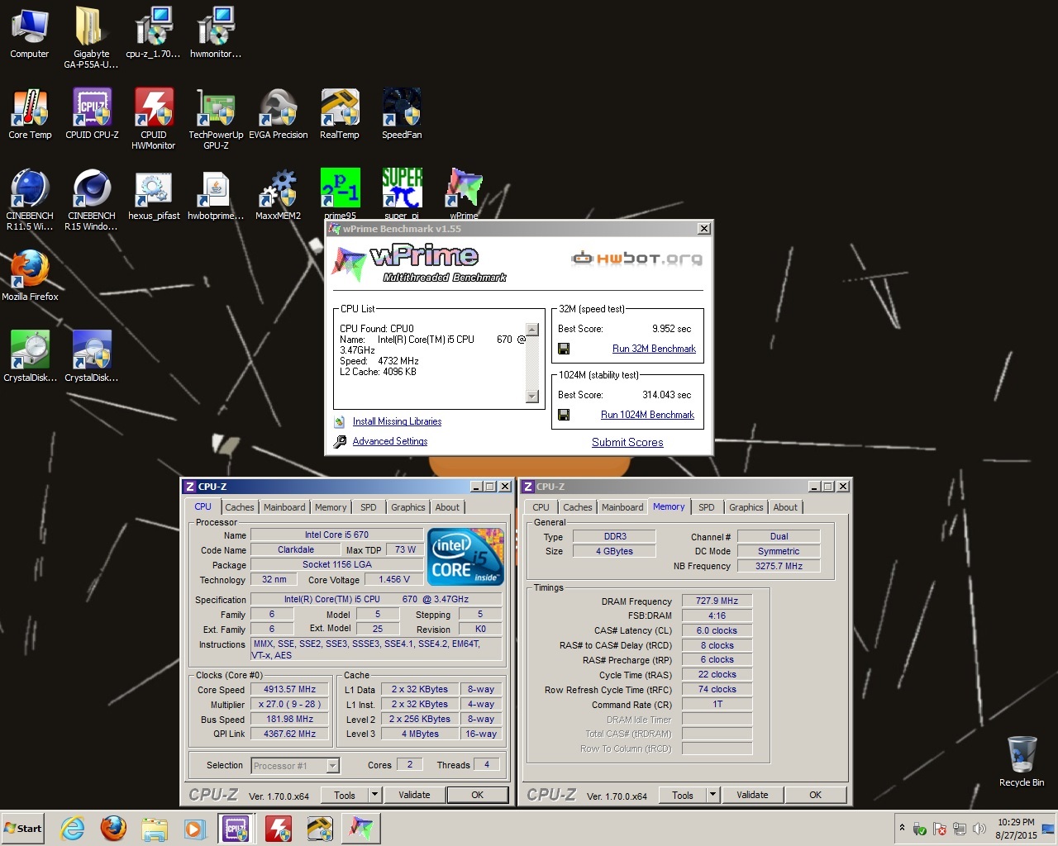The image size is (1058, 846).
Task: Launch the CPUID HWMonitor desktop shortcut
Action: pos(154,118)
